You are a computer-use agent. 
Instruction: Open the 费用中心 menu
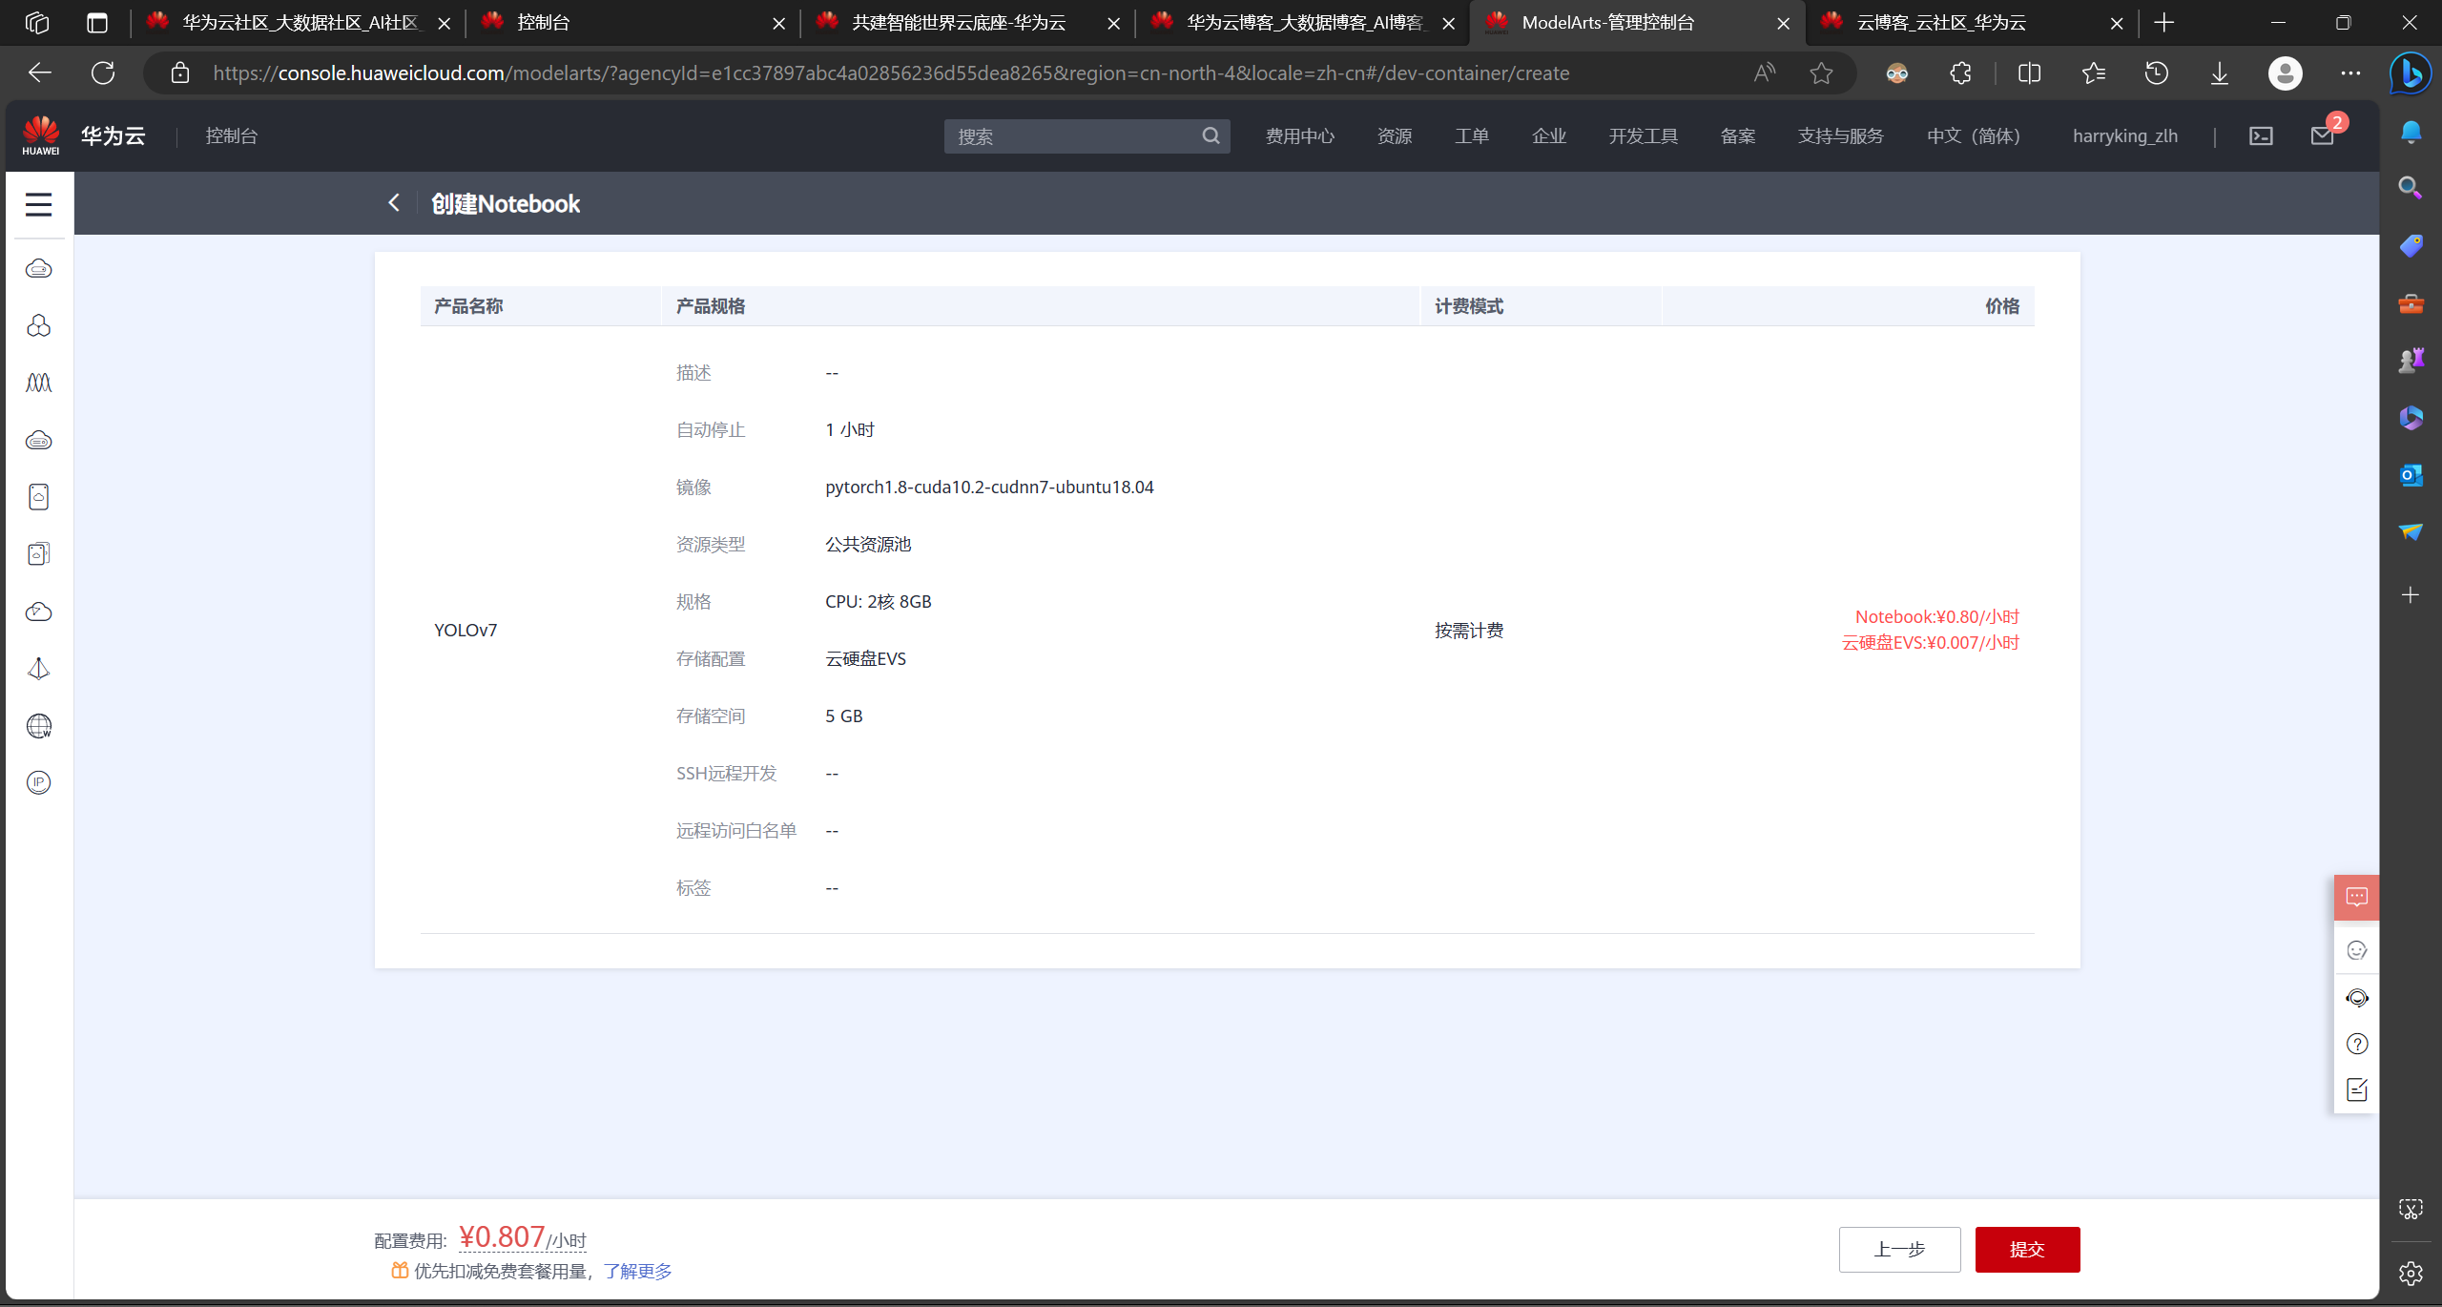(x=1299, y=136)
